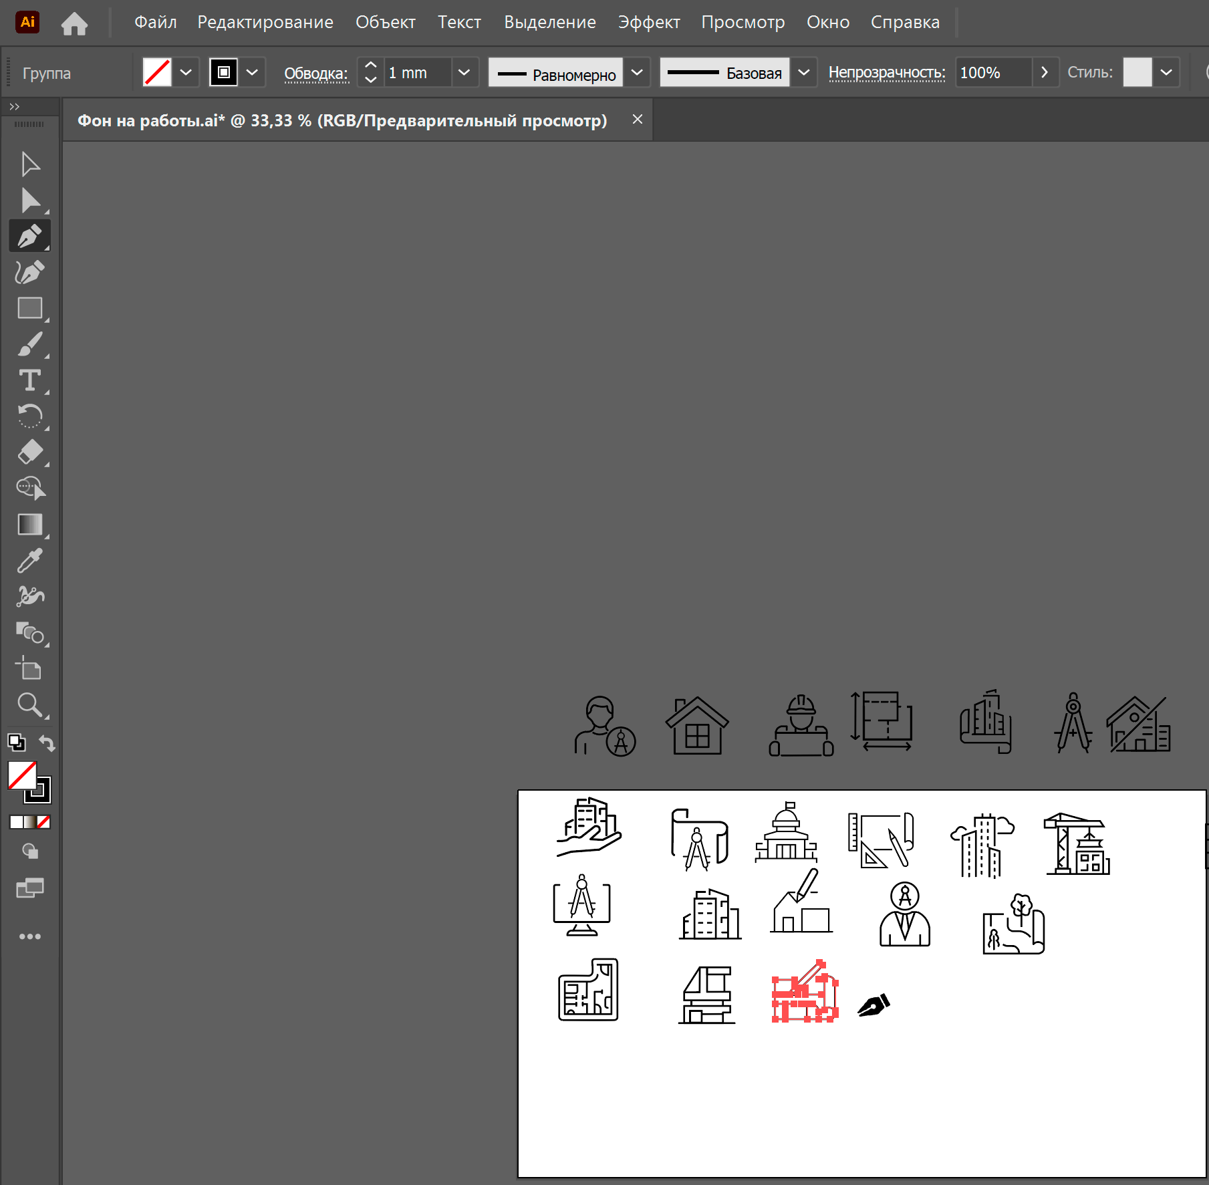Select the Curvature tool

30,272
